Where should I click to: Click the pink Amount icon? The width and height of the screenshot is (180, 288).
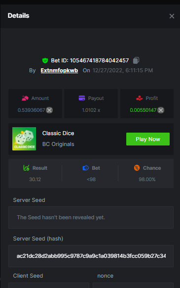click(25, 98)
